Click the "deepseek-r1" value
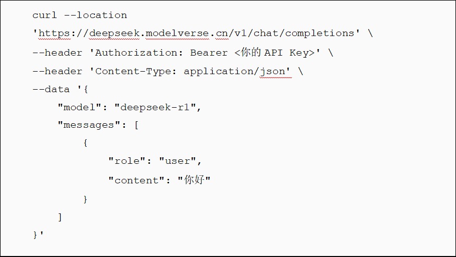 pos(155,107)
